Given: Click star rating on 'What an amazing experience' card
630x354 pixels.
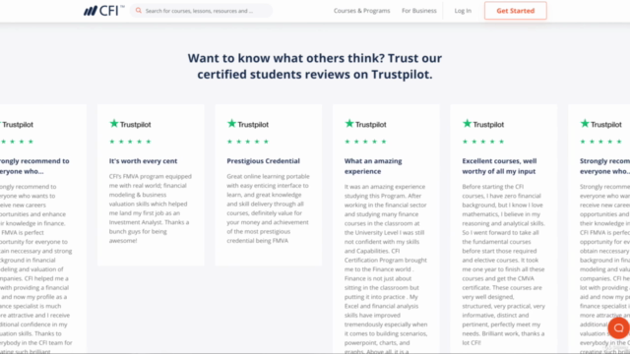Looking at the screenshot, I should (x=365, y=142).
